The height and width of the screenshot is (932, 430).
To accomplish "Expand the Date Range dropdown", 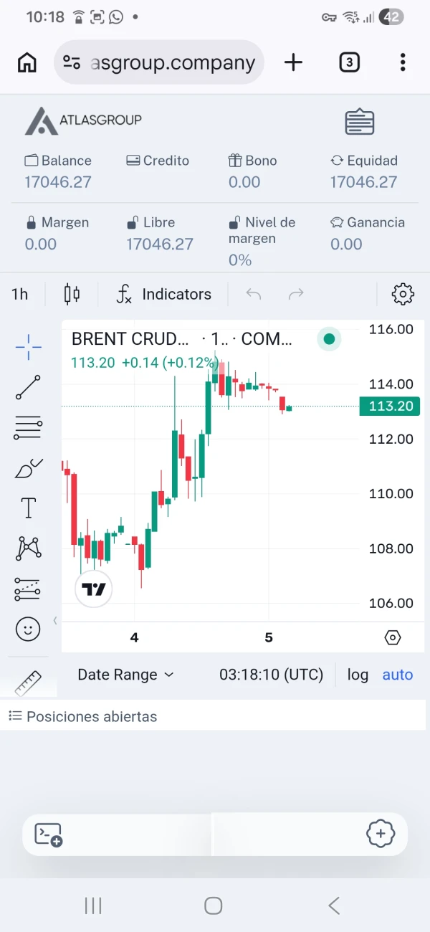I will pyautogui.click(x=125, y=675).
